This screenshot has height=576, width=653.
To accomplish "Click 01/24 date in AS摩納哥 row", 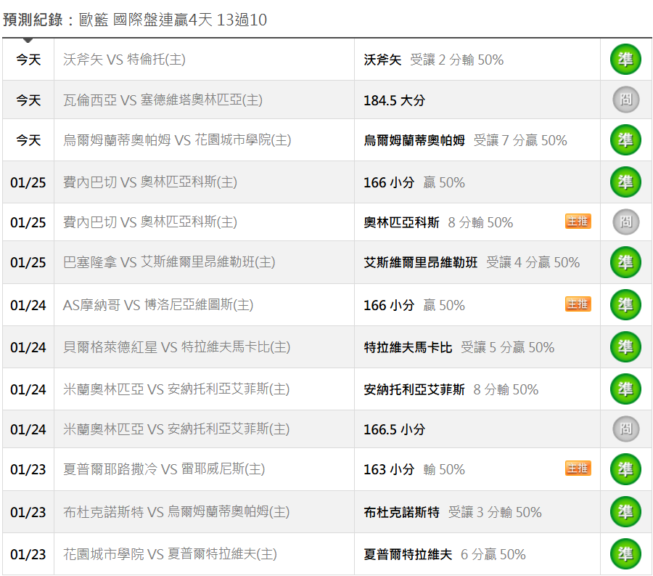I will pos(28,306).
